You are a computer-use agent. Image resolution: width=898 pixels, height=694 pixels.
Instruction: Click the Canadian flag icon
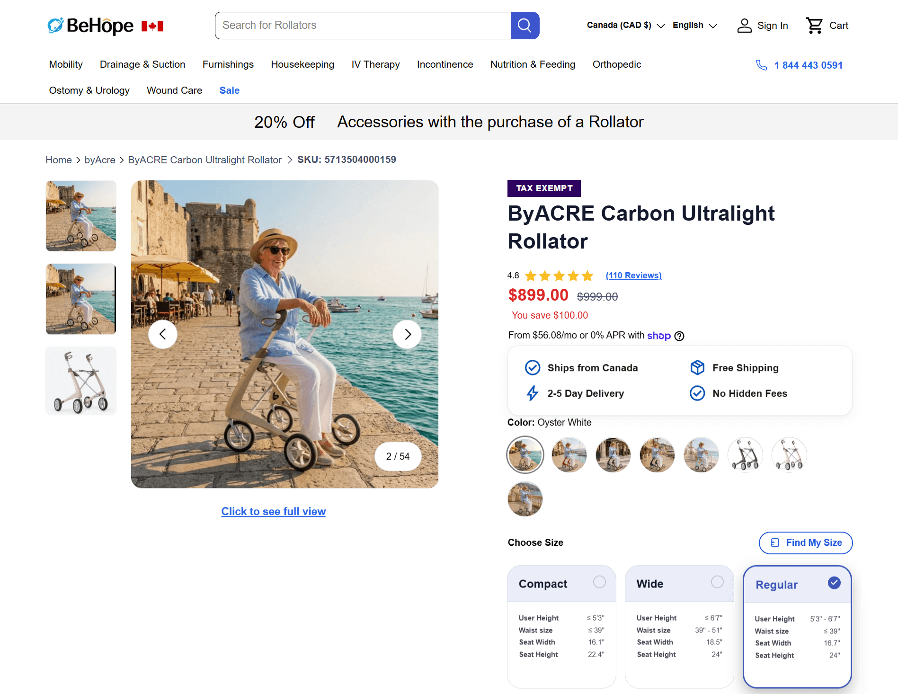coord(152,26)
